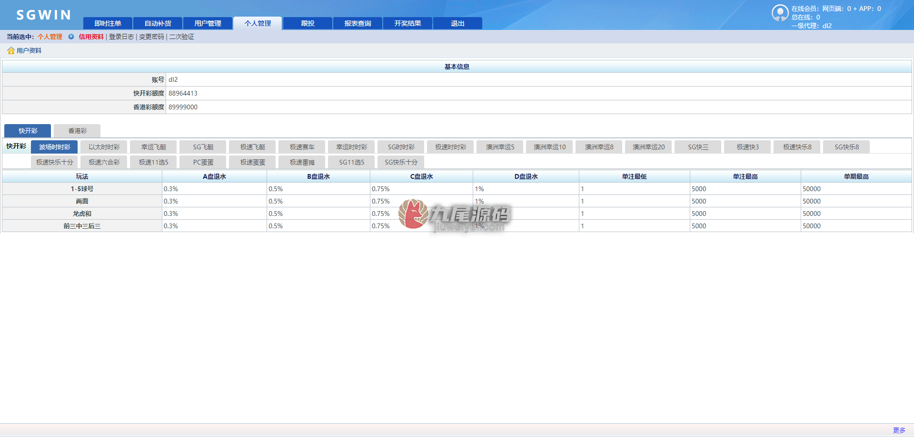This screenshot has height=437, width=914.
Task: Select the 幸运飞艇 game tab
Action: tap(154, 147)
